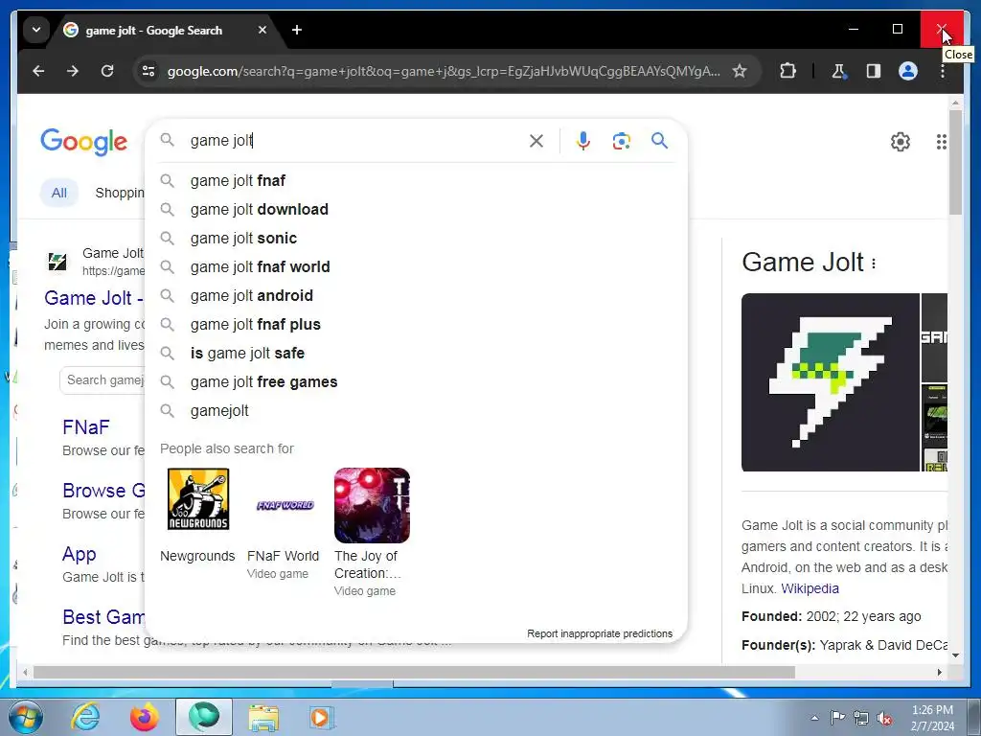Open the Chrome three-dot menu

tap(943, 71)
